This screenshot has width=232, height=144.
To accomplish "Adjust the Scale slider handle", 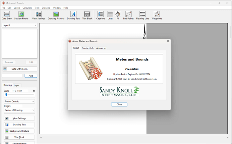I will [x=6, y=95].
